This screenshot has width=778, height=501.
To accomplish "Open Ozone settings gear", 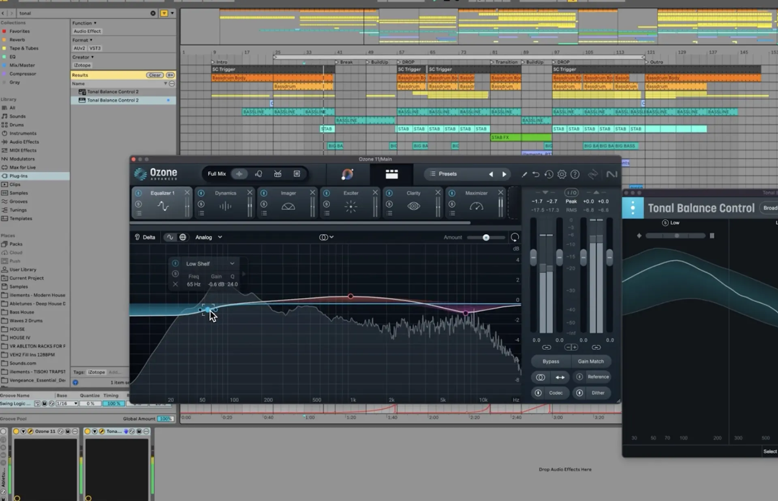I will pos(562,174).
